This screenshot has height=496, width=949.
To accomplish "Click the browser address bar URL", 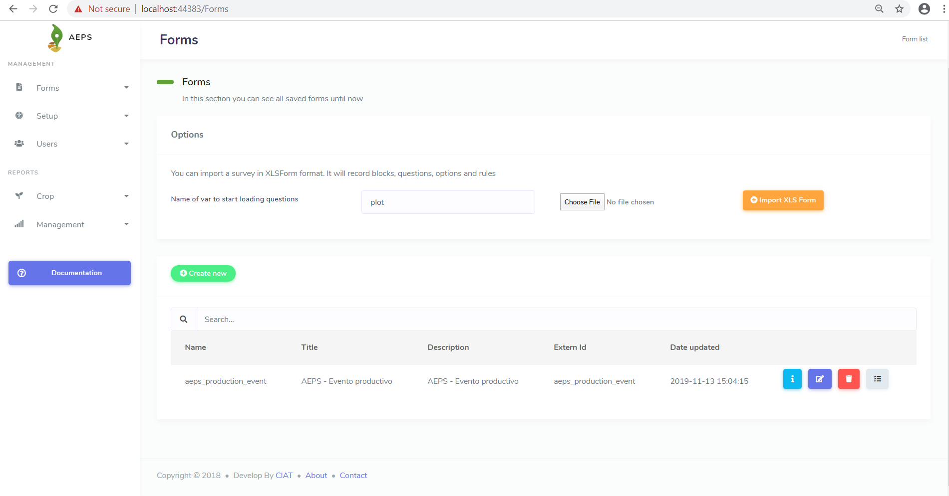I will click(185, 9).
